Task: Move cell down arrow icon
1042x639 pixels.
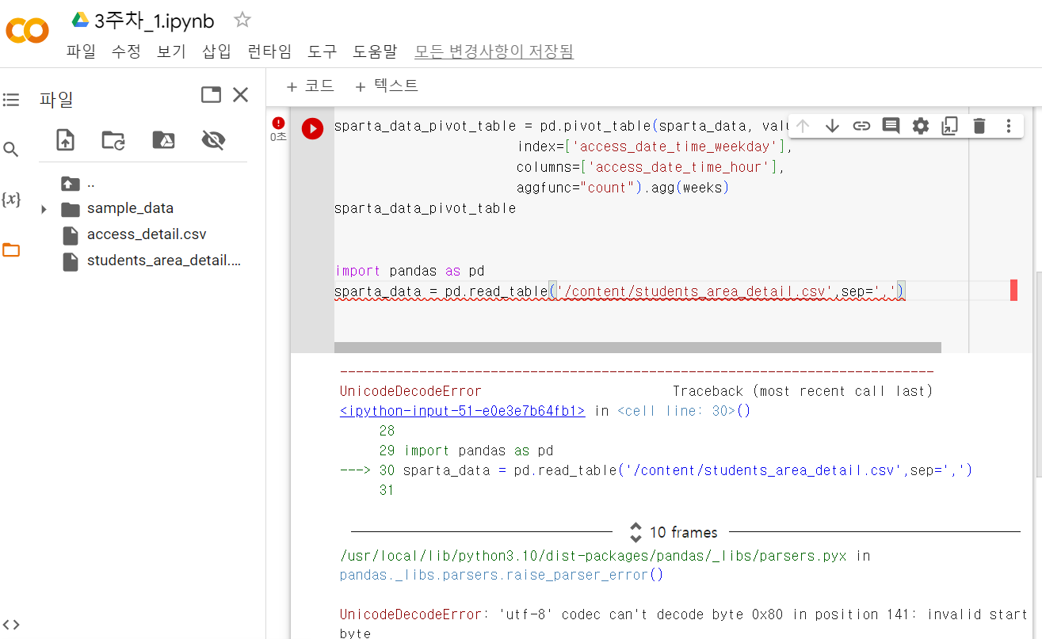Action: point(832,126)
